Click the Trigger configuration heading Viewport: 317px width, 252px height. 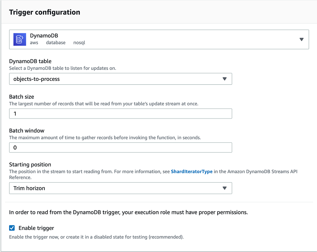tap(44, 12)
